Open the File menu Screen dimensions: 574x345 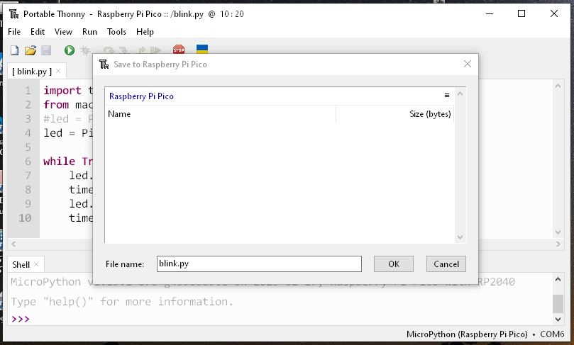tap(14, 32)
